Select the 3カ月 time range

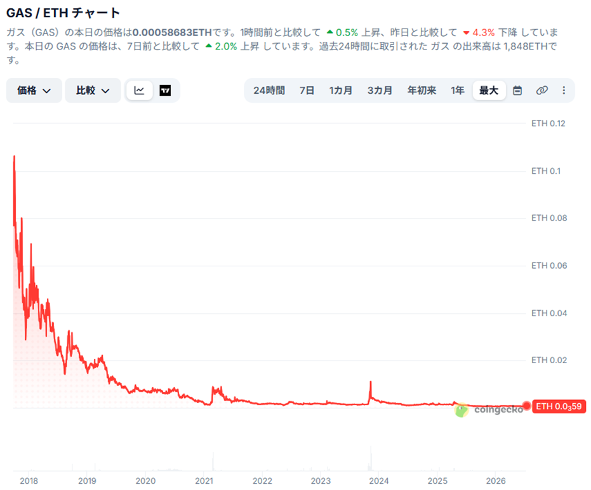tap(380, 90)
